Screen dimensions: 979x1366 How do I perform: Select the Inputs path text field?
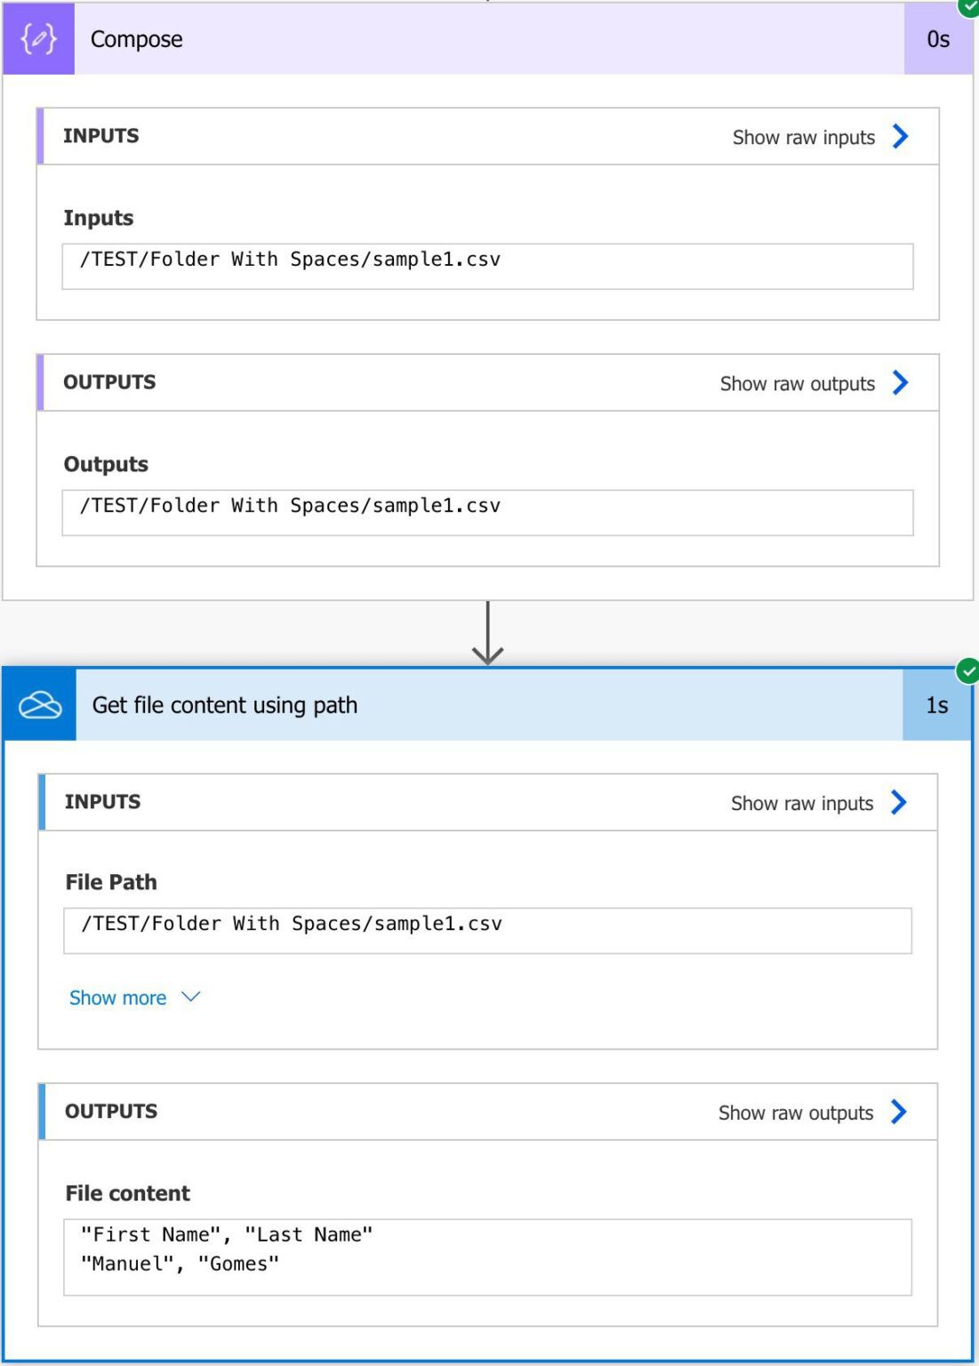click(x=487, y=263)
